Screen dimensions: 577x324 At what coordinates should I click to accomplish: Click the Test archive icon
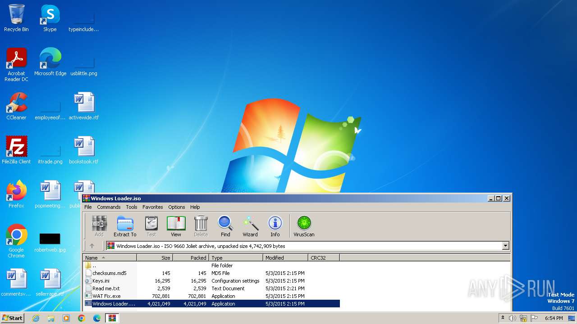click(x=151, y=226)
